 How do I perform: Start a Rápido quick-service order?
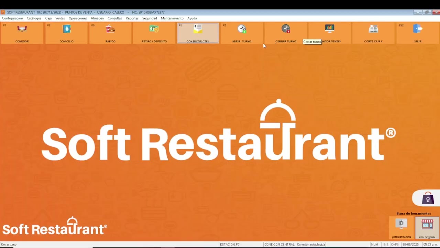pos(110,33)
